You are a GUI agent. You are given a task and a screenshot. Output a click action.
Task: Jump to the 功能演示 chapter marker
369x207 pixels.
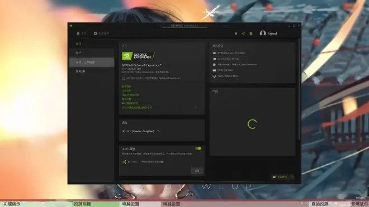pos(12,204)
